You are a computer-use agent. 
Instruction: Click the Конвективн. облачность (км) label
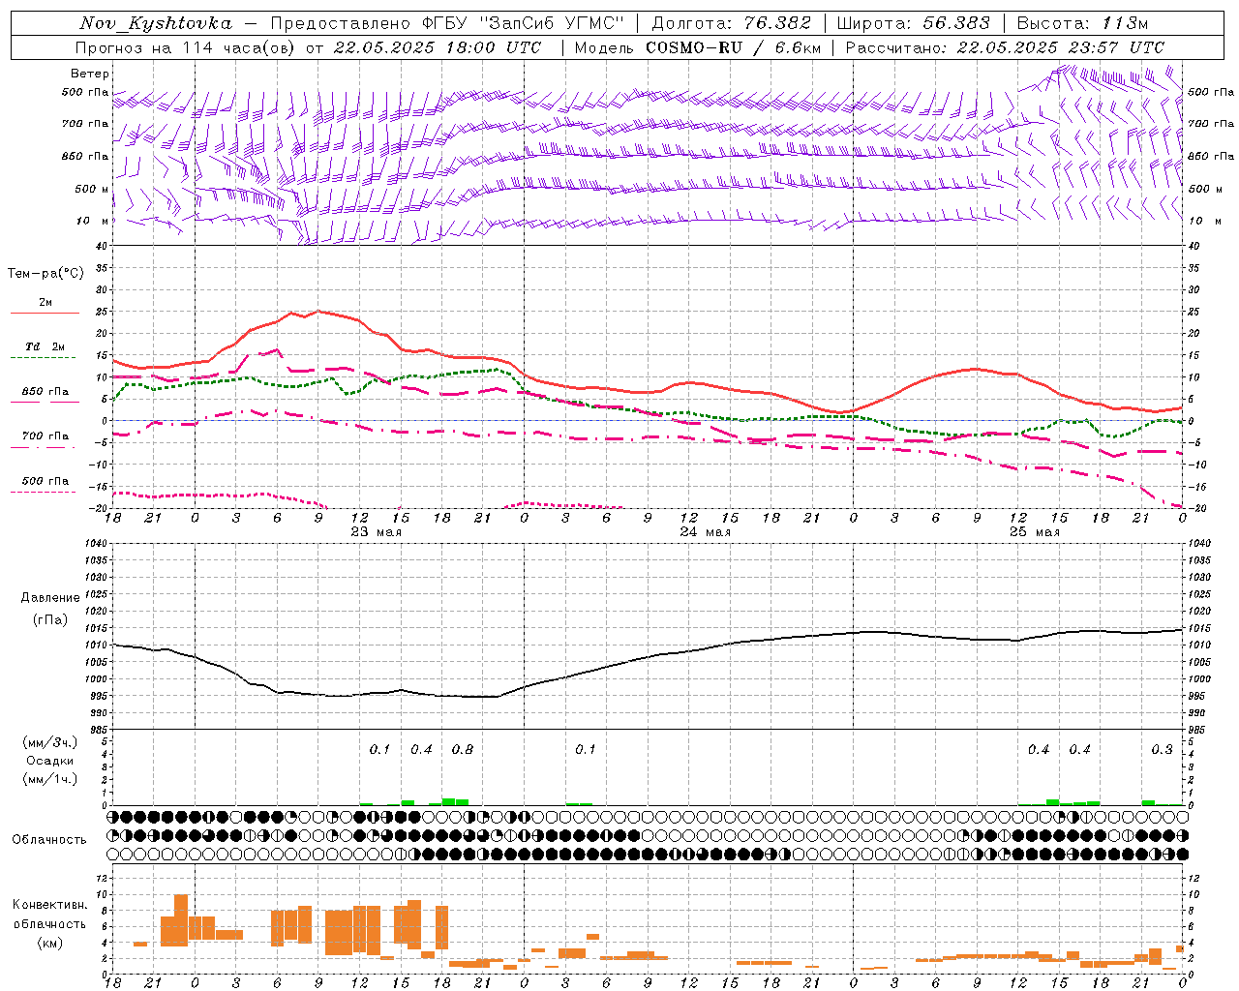49,923
